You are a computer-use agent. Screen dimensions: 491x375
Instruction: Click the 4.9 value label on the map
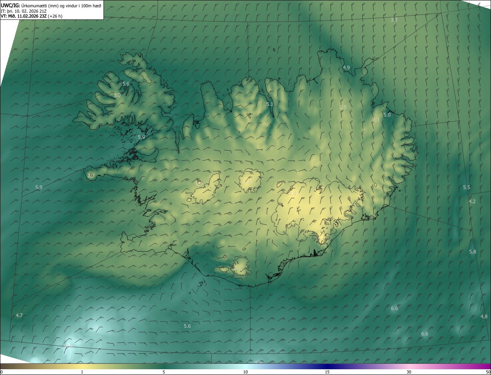click(x=346, y=67)
